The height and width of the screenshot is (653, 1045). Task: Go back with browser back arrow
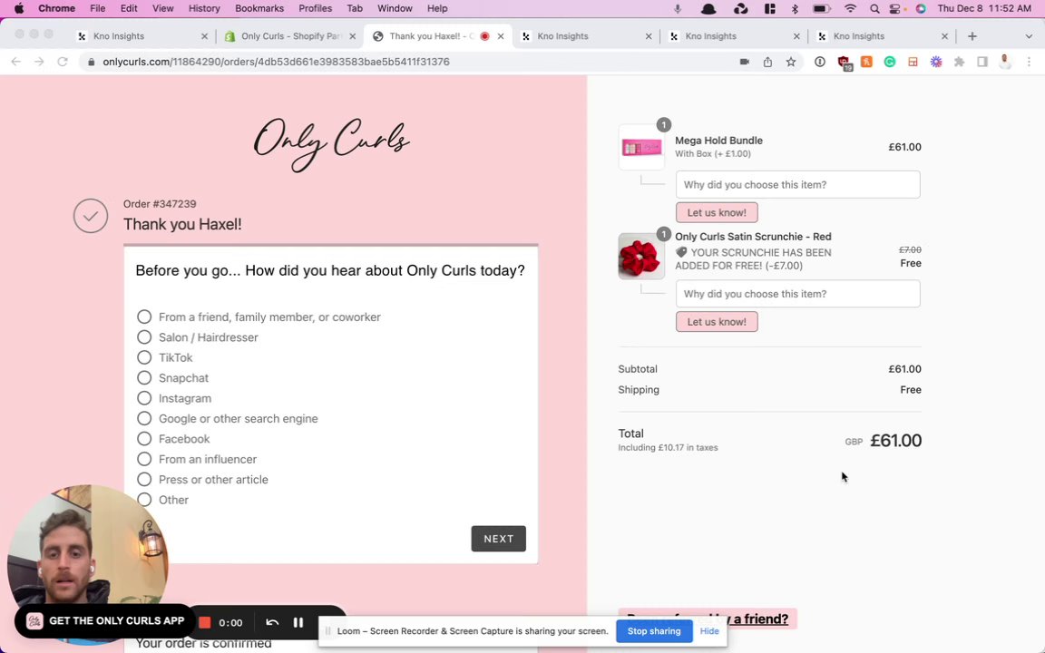coord(16,62)
